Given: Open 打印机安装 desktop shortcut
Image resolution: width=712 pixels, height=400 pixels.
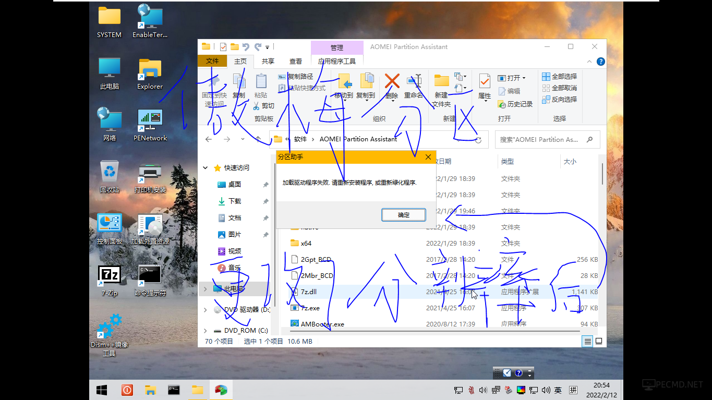Looking at the screenshot, I should click(150, 177).
